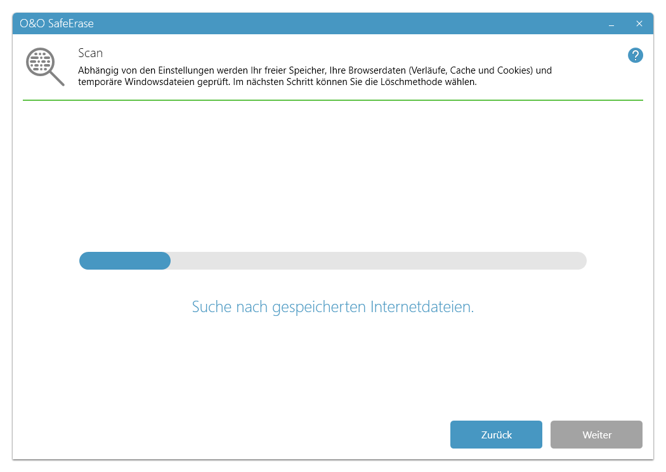666x472 pixels.
Task: Click the description starting 'Abhängig von den Einstellungen'
Action: tap(315, 76)
